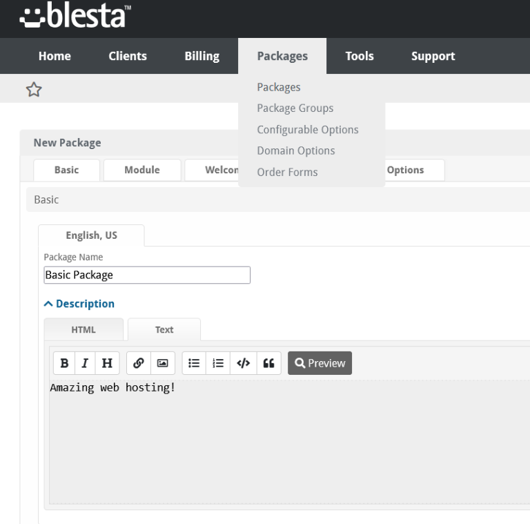Click the Package Name label

pyautogui.click(x=73, y=258)
